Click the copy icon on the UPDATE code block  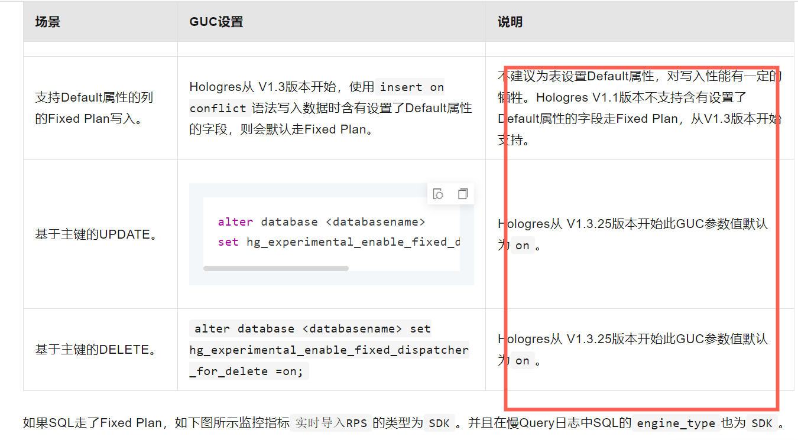[x=463, y=194]
